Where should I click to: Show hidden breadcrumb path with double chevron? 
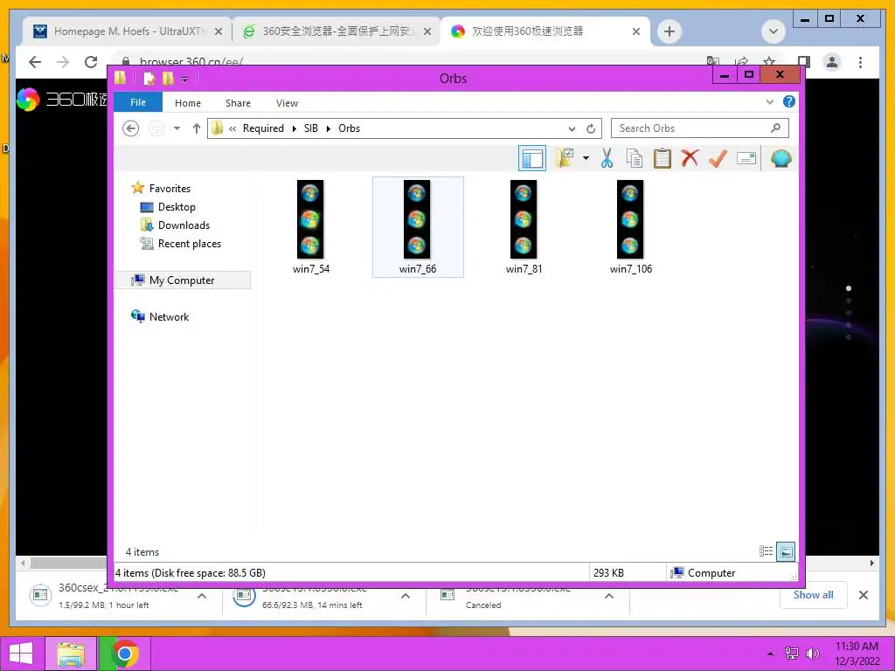pos(232,128)
